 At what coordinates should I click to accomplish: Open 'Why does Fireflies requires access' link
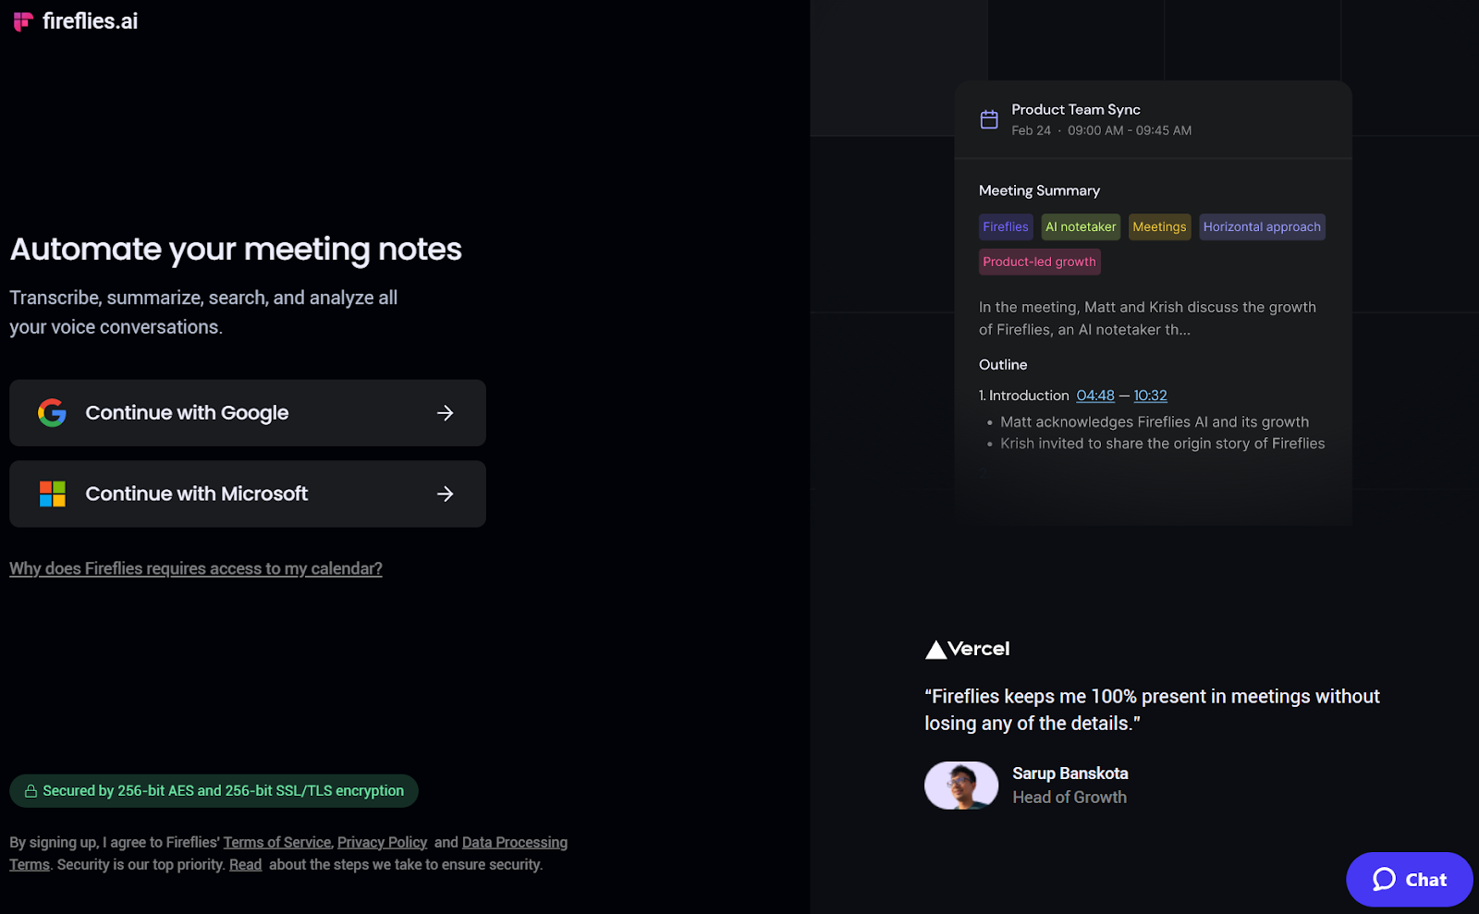(196, 569)
